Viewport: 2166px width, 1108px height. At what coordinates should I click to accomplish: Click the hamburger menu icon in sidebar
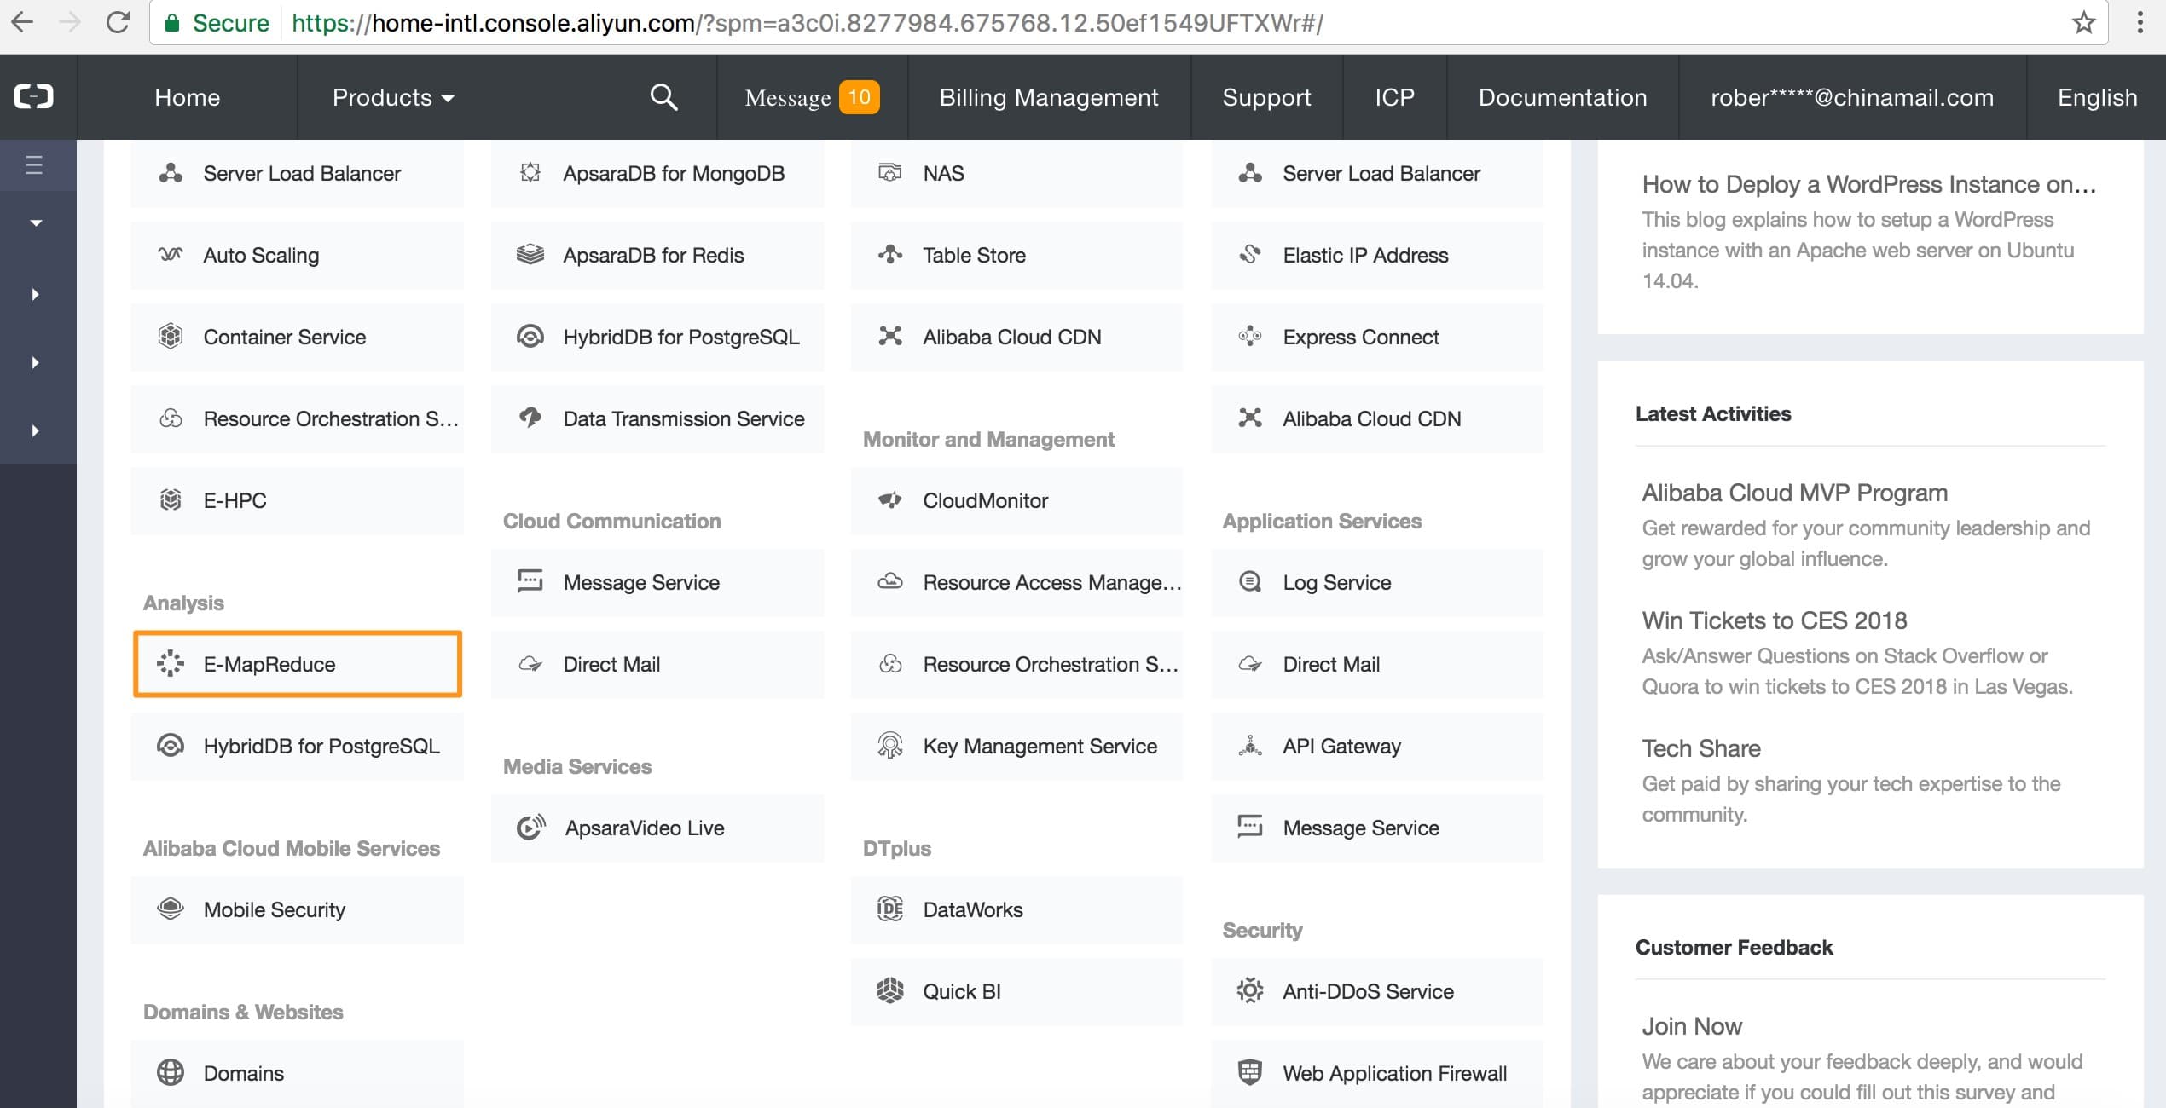tap(34, 164)
